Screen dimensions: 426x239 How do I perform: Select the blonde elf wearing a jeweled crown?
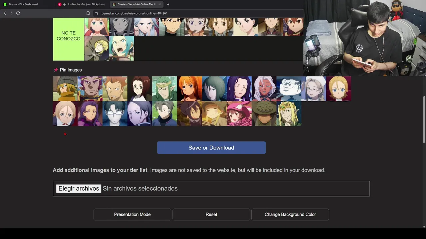pyautogui.click(x=289, y=114)
